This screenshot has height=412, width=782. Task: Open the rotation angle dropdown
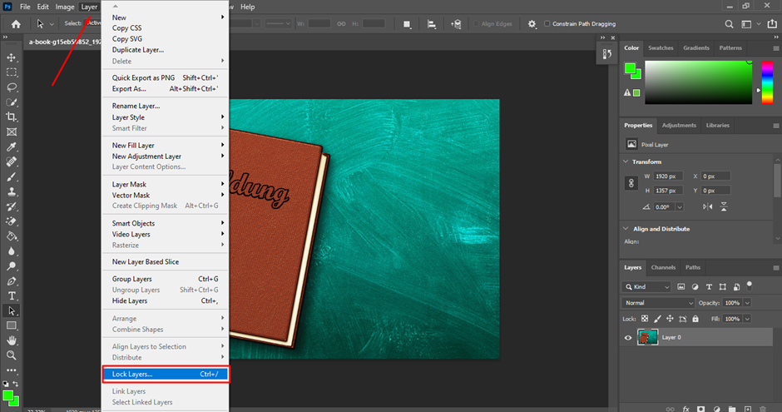click(680, 207)
